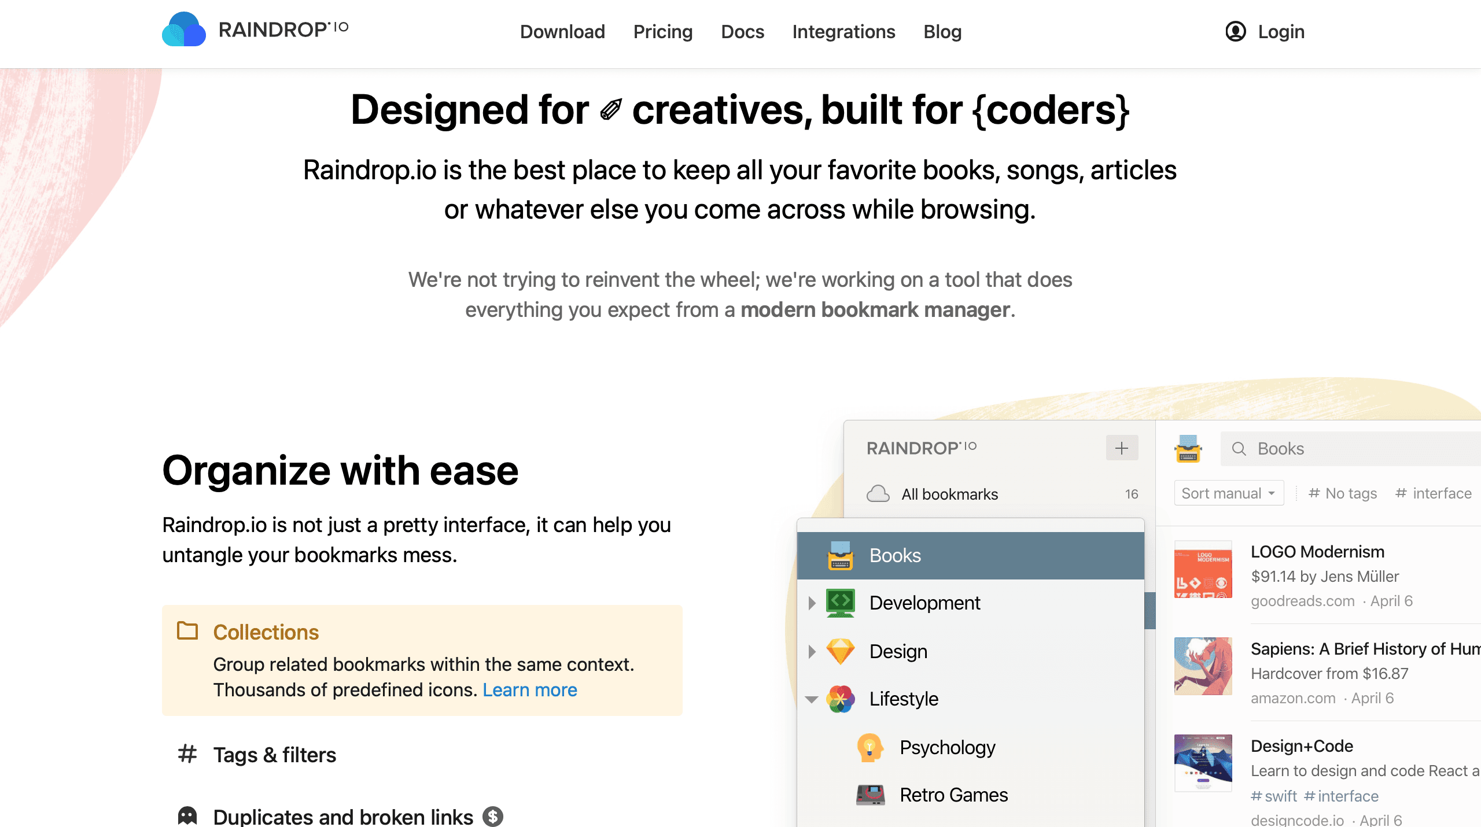Open the LOGO Modernism bookmark title
This screenshot has width=1481, height=827.
pos(1317,552)
